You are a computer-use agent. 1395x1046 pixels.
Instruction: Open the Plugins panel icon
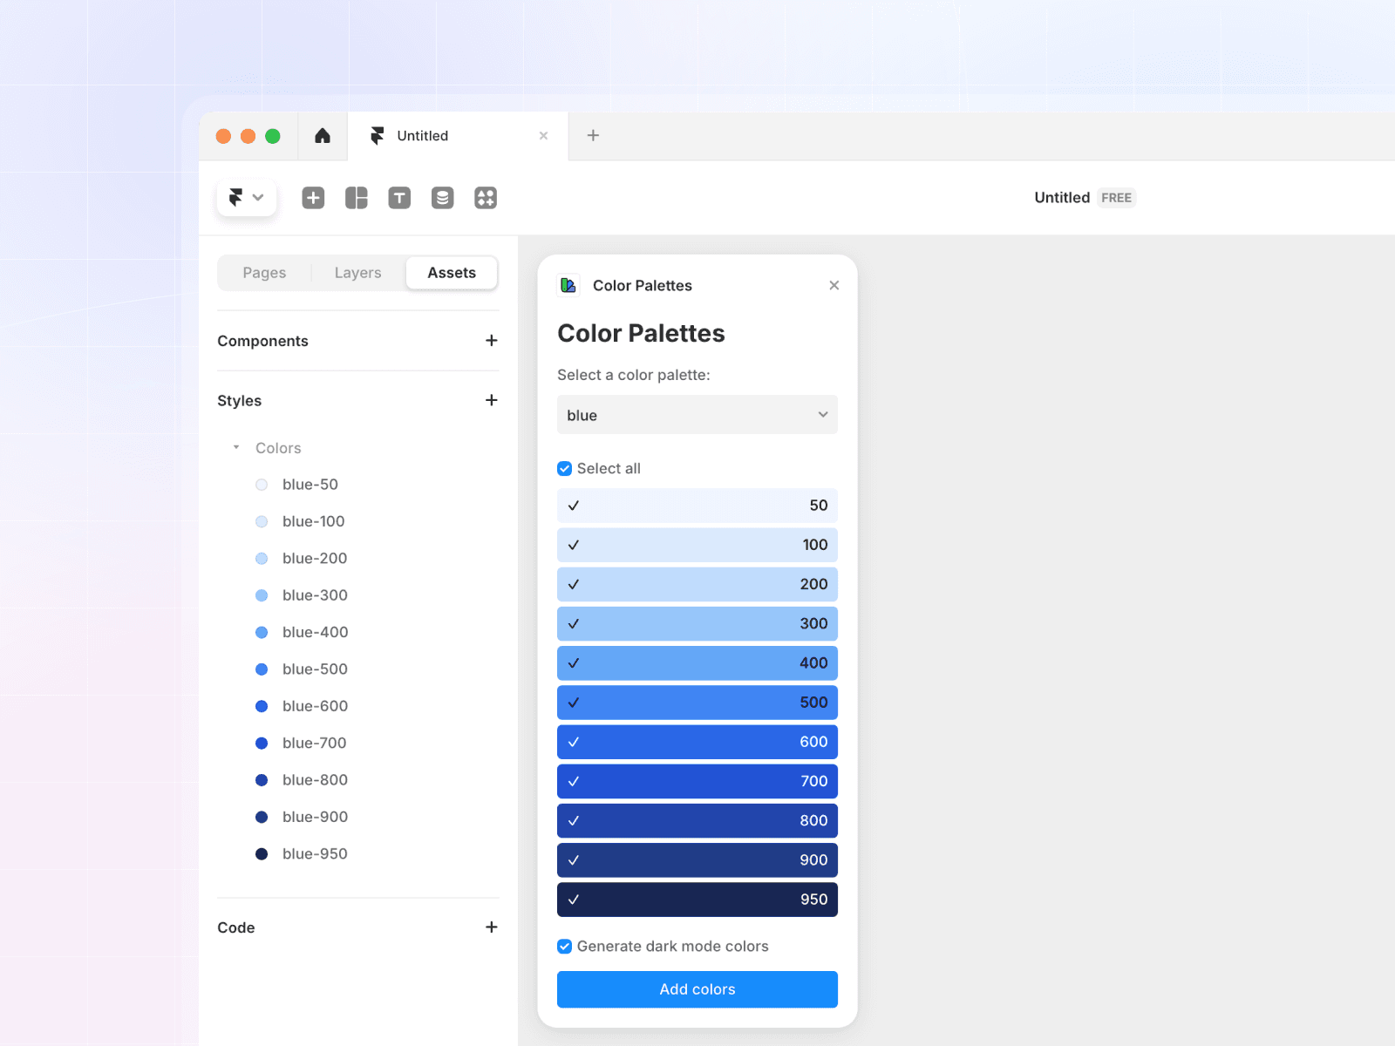tap(486, 198)
